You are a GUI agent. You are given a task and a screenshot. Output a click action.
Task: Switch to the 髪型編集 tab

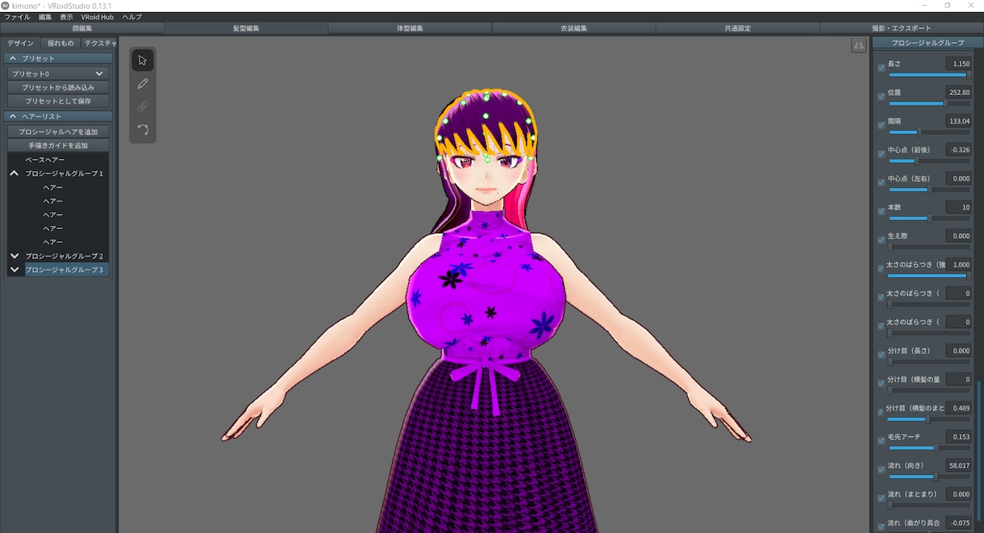[246, 28]
